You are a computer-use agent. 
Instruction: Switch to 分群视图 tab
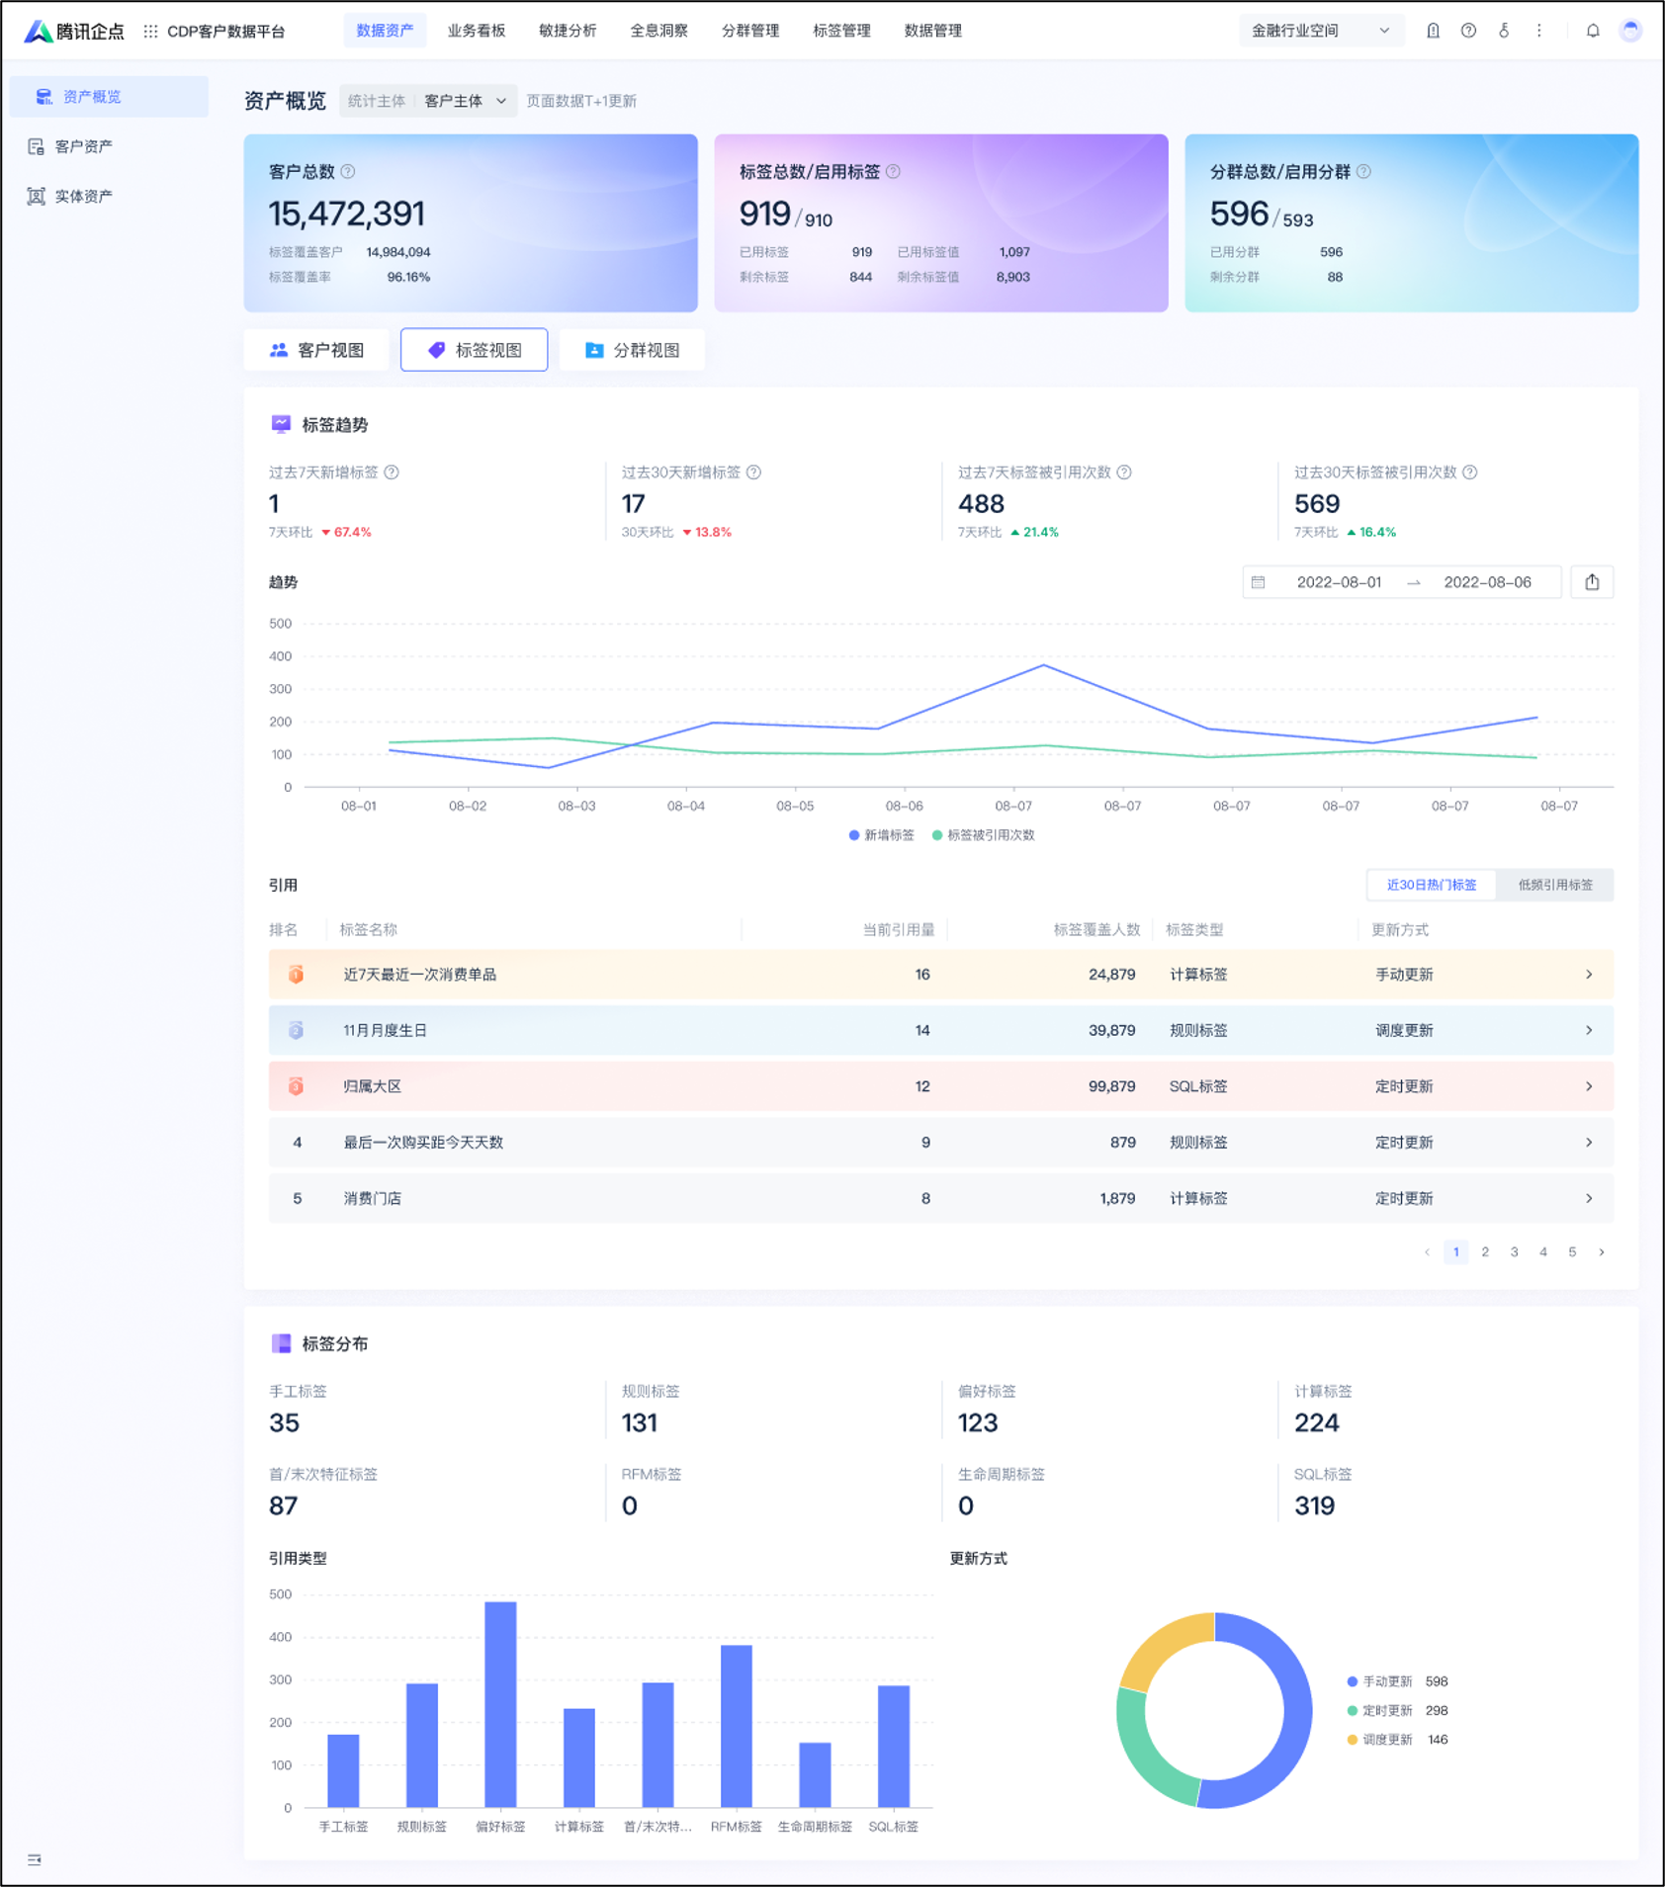632,350
